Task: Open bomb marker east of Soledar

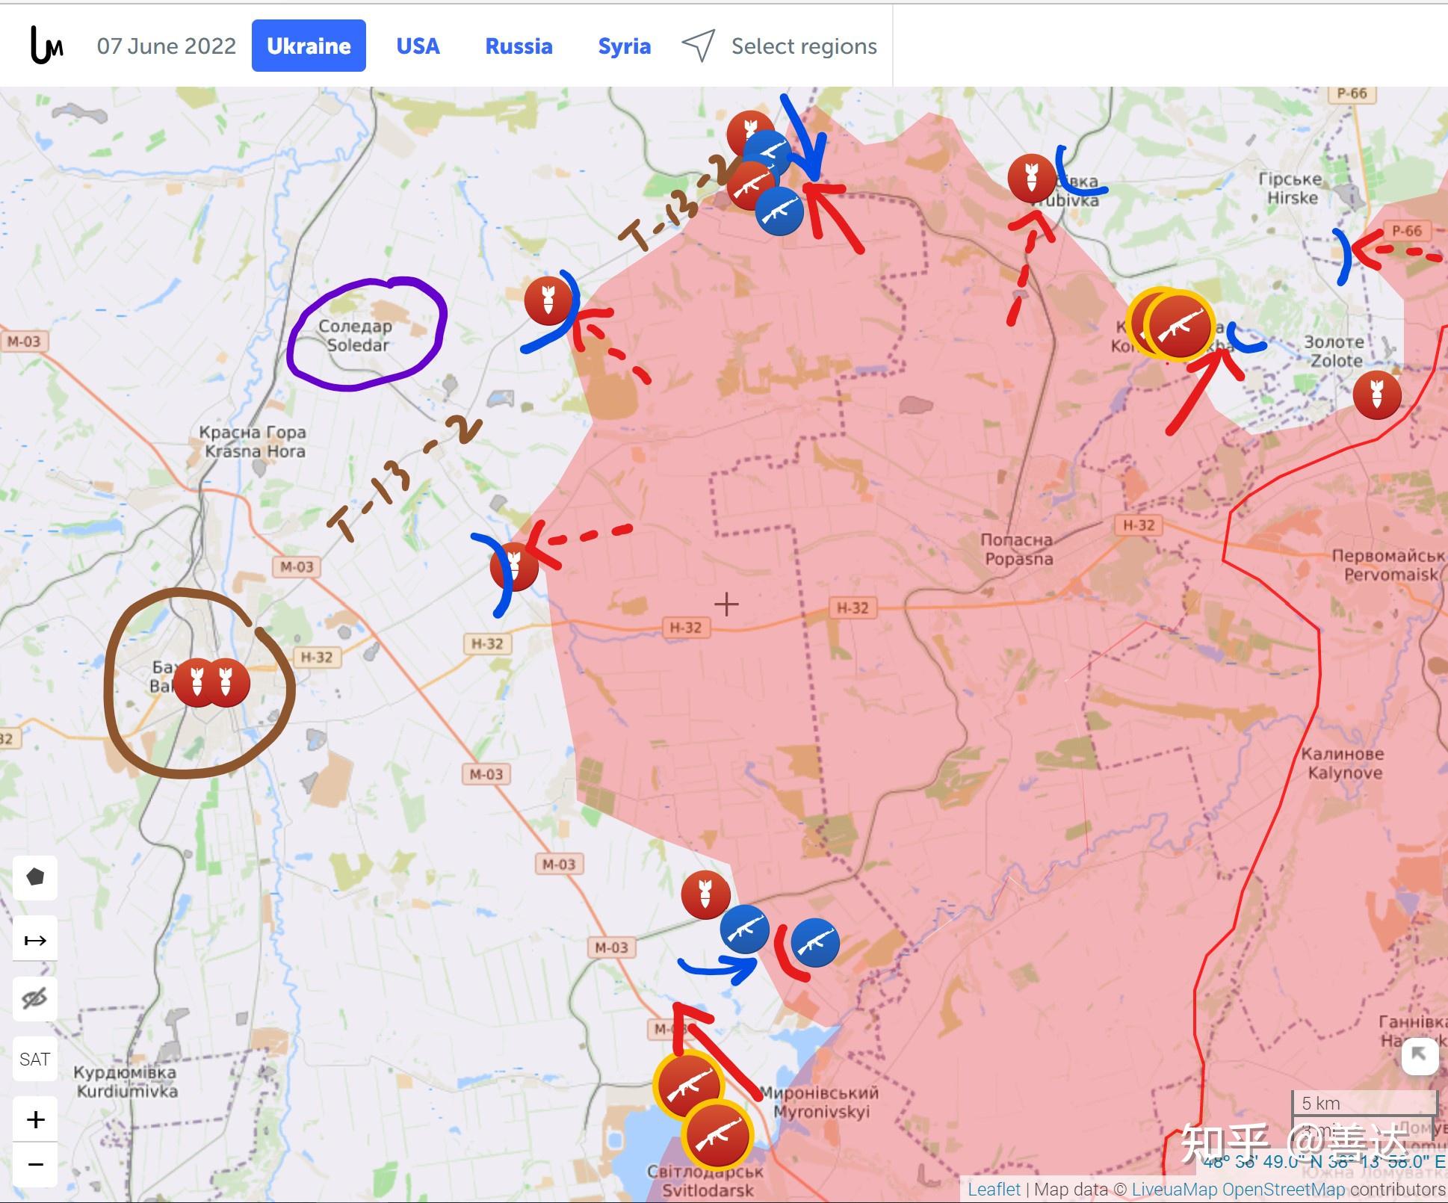Action: (x=548, y=300)
